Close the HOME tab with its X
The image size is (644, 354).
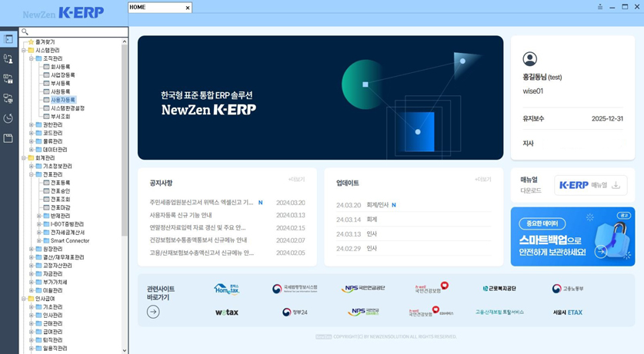pos(188,8)
